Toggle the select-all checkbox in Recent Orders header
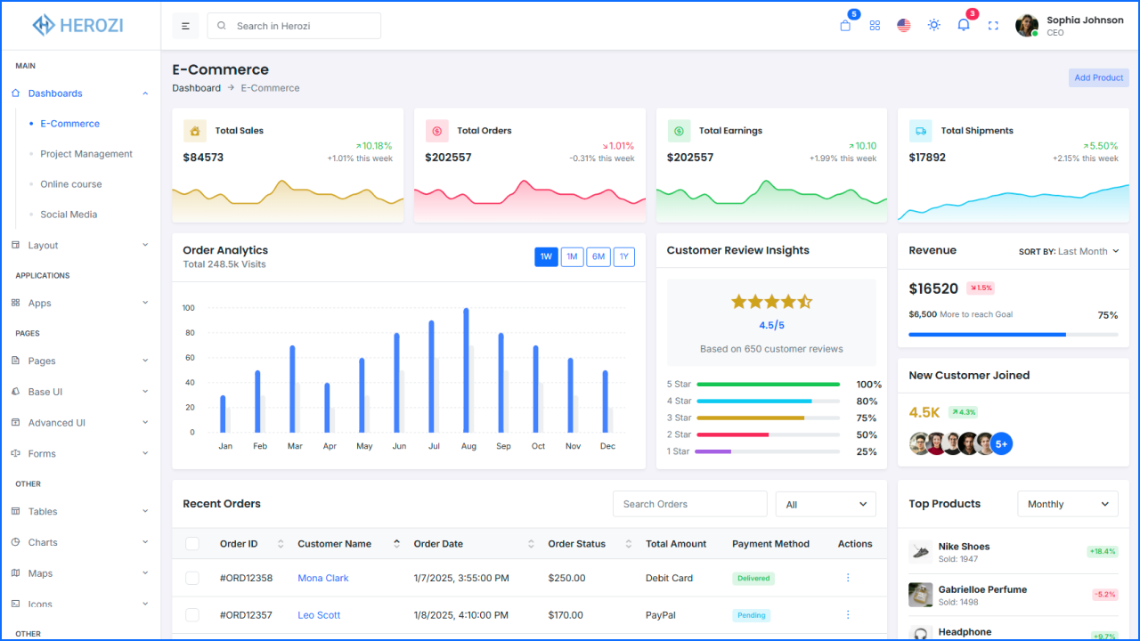The height and width of the screenshot is (641, 1140). [x=191, y=543]
